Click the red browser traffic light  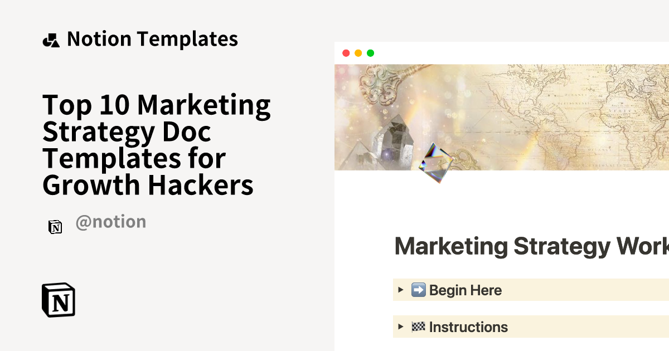347,52
